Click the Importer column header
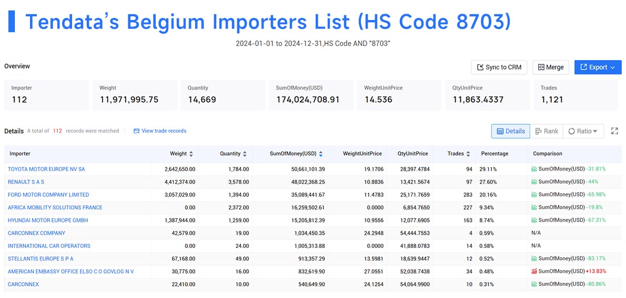 point(20,154)
